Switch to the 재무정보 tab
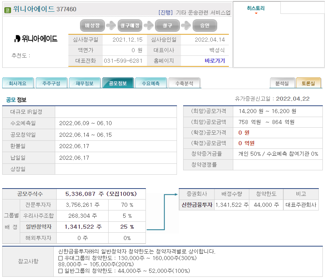This screenshot has height=279, width=325. (x=84, y=83)
